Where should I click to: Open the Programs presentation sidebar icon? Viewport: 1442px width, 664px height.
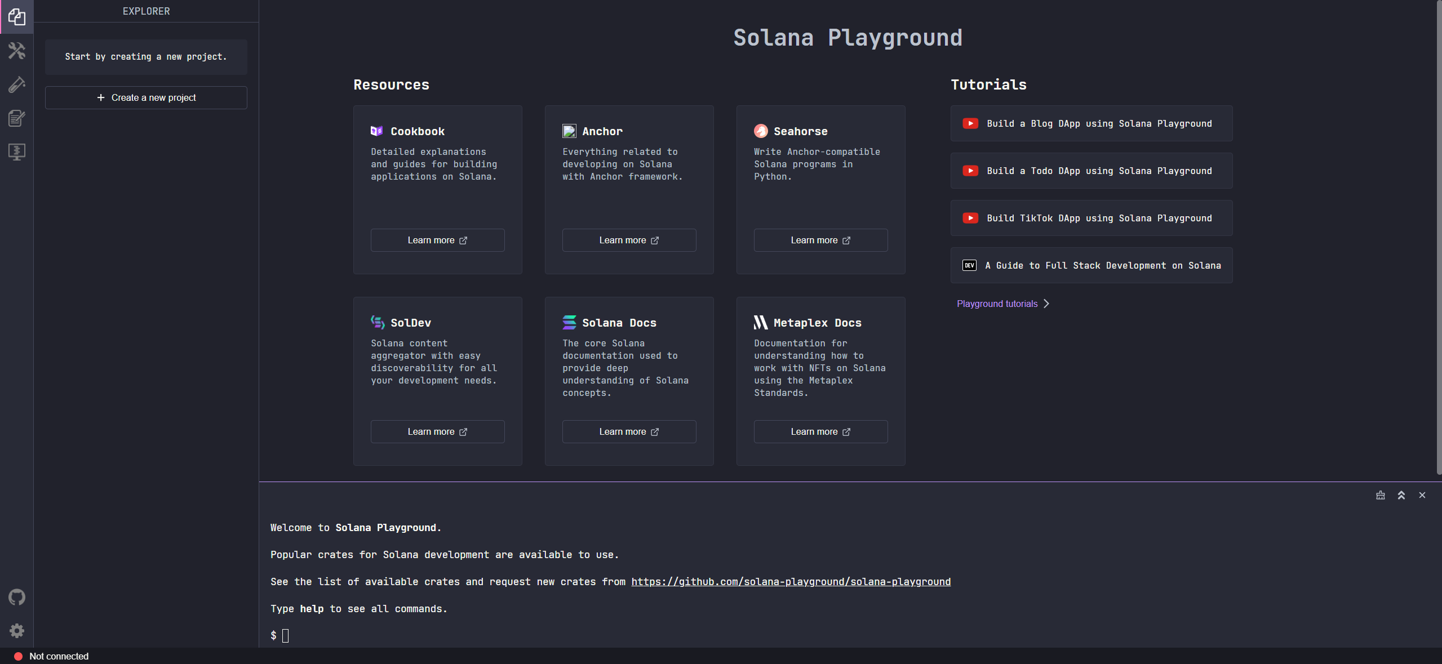[x=17, y=152]
